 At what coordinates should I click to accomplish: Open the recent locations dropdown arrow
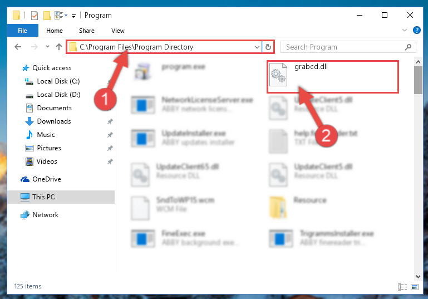[x=47, y=47]
